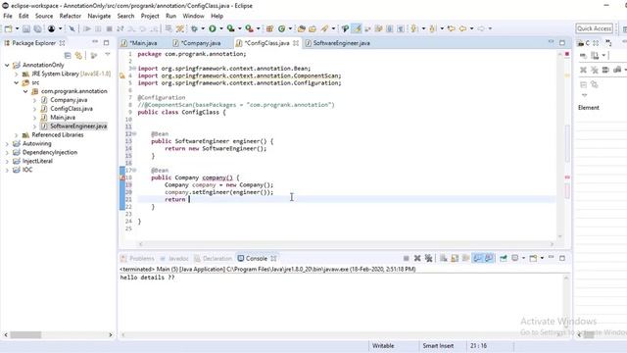
Task: Select ConfigClass.java in Package Explorer
Action: tap(72, 109)
